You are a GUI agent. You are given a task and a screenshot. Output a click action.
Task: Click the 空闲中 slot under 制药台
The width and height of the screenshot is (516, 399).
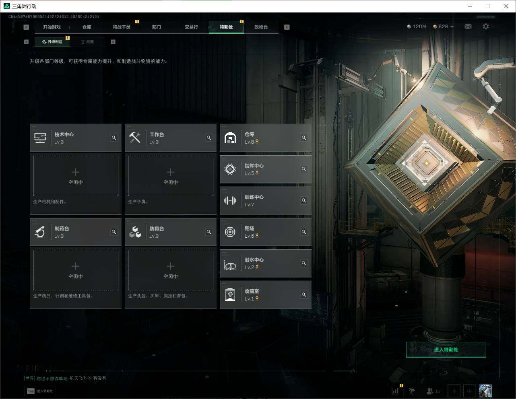76,270
